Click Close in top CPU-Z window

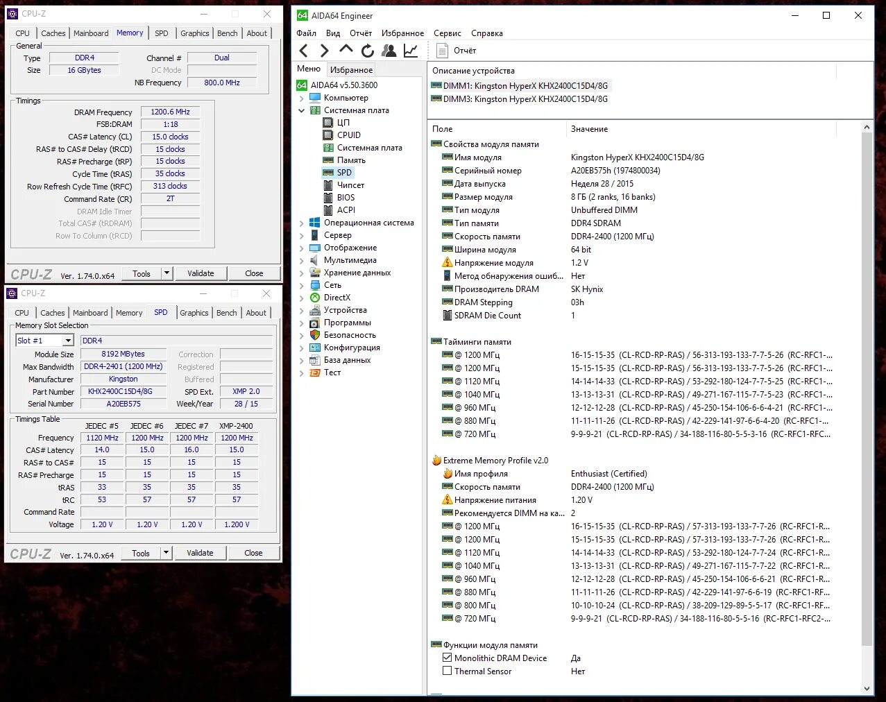click(254, 273)
